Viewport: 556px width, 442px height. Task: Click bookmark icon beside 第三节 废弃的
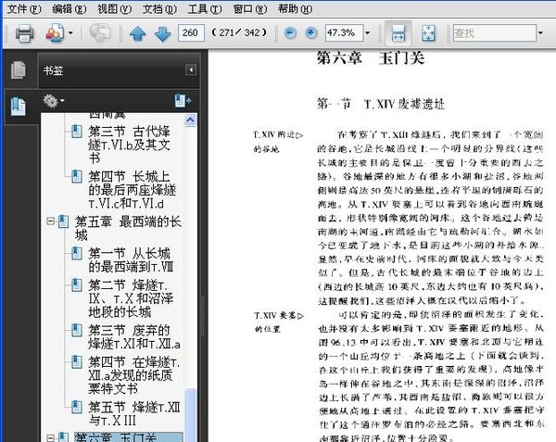pos(77,330)
